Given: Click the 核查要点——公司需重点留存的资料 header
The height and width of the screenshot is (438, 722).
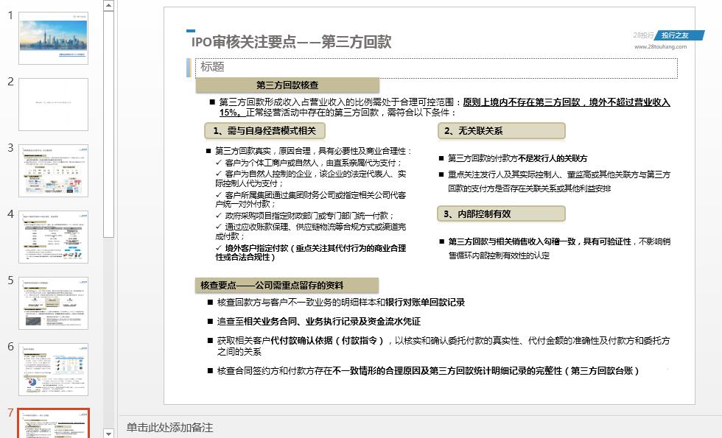Looking at the screenshot, I should click(287, 286).
